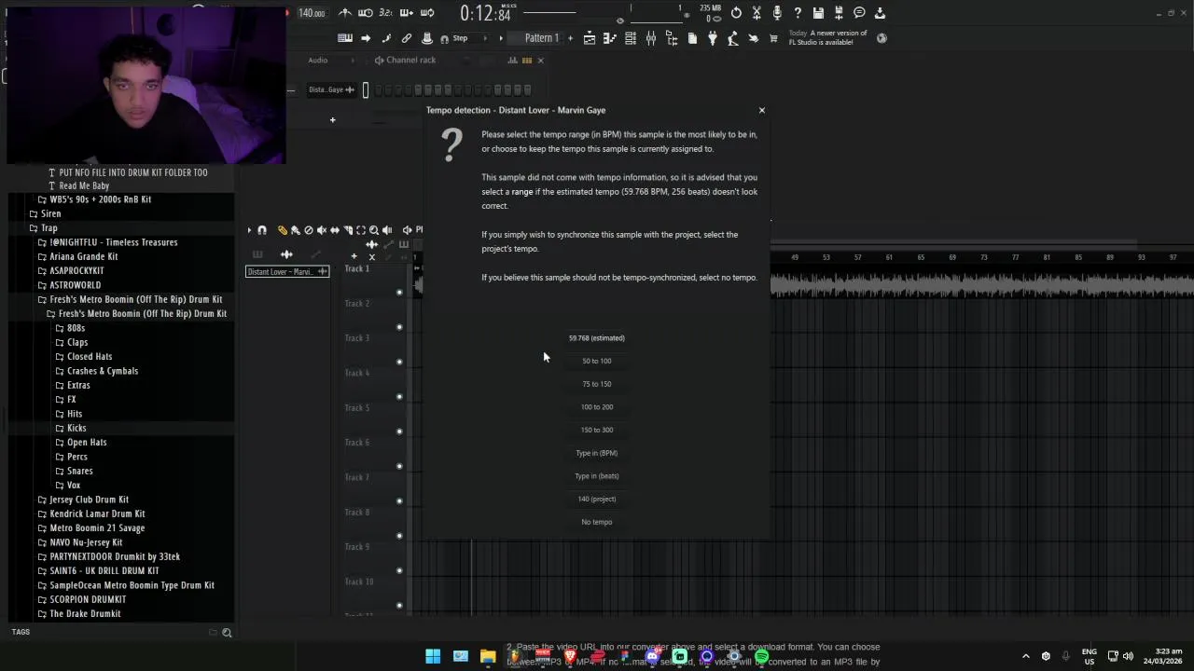Select the mute tool in playlist toolbar
The image size is (1194, 671).
click(322, 230)
